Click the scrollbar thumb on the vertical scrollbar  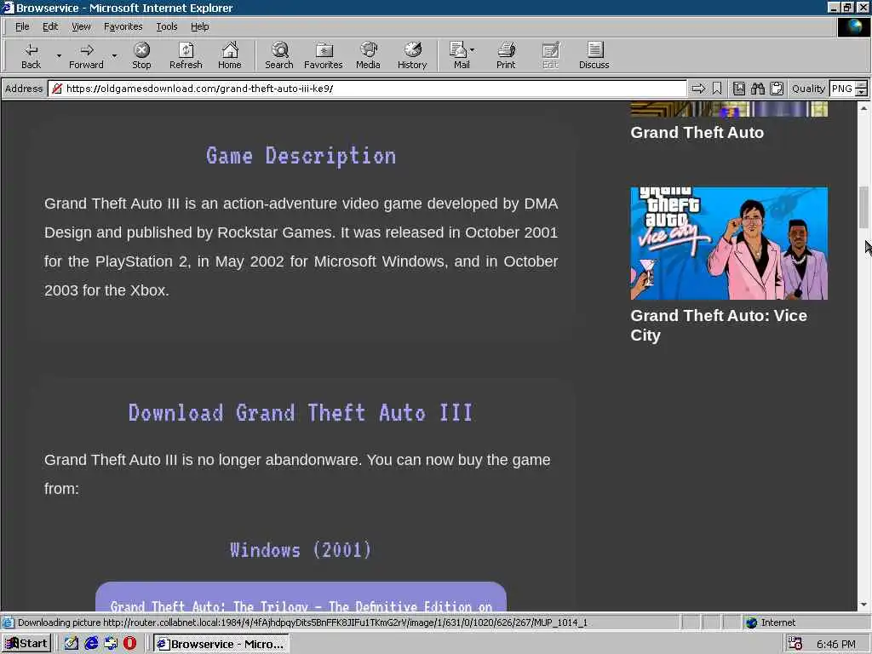click(x=863, y=207)
